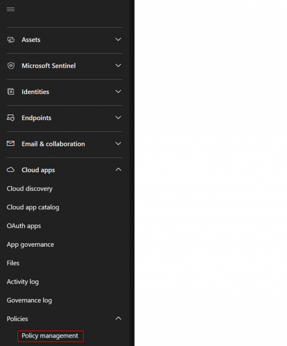Expand the Identities chevron

[118, 92]
